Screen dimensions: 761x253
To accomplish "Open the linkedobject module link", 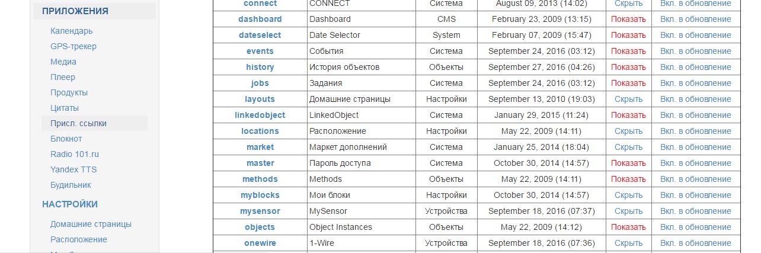I will (x=260, y=115).
